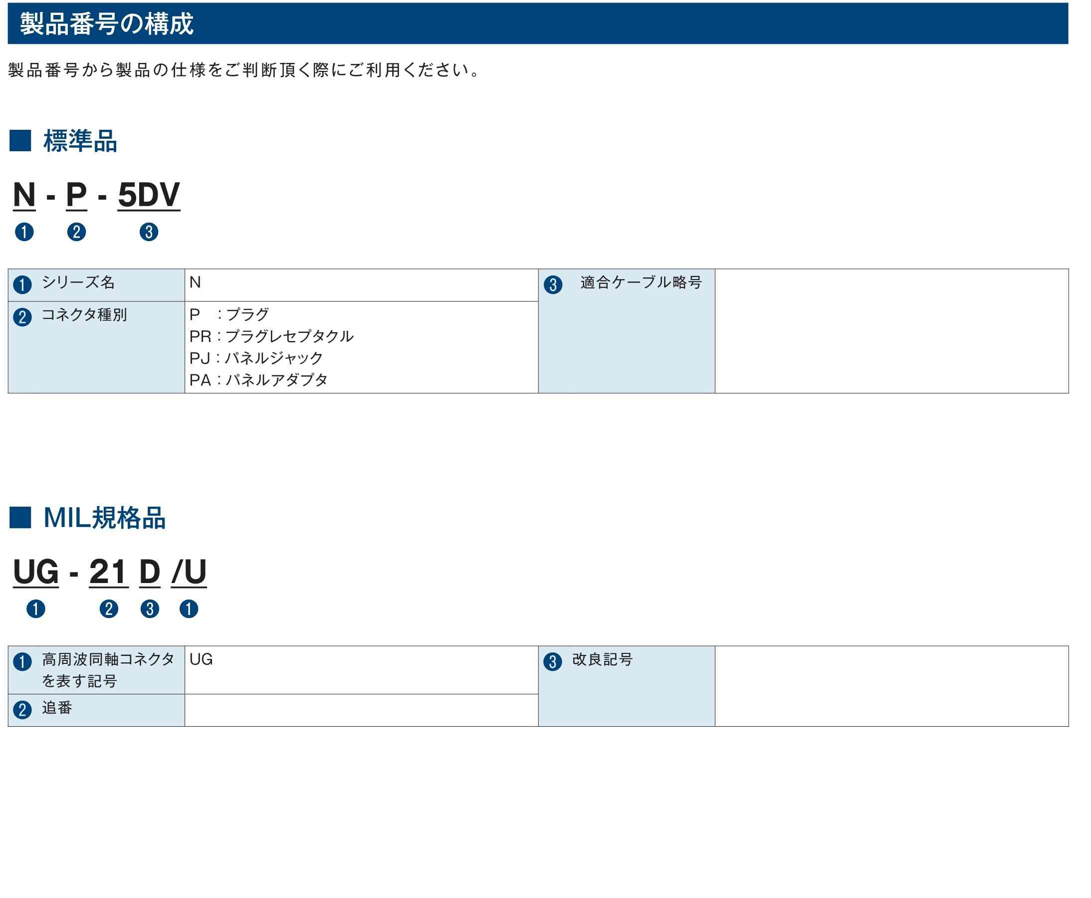
Task: Click the 高周波同軸コネクタを表す記号 label
Action: tap(108, 670)
